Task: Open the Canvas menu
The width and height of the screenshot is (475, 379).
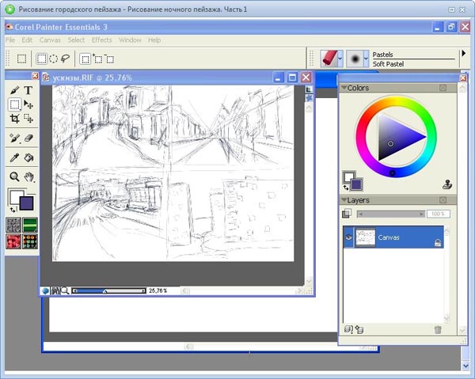Action: click(x=50, y=40)
